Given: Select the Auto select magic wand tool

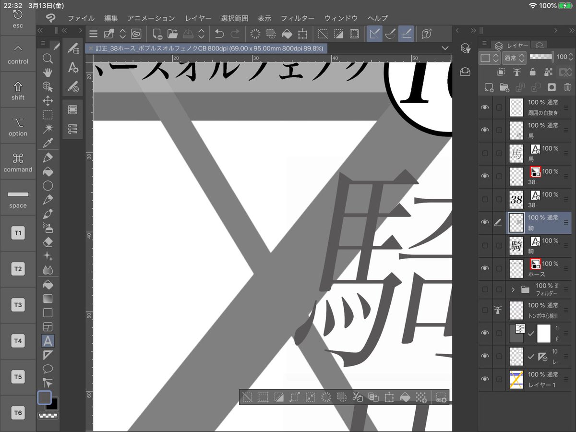Looking at the screenshot, I should (48, 129).
